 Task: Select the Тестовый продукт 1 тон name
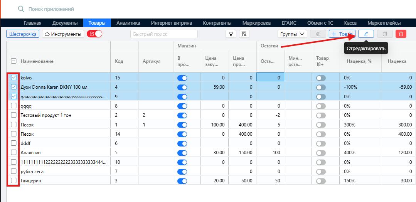click(x=46, y=115)
